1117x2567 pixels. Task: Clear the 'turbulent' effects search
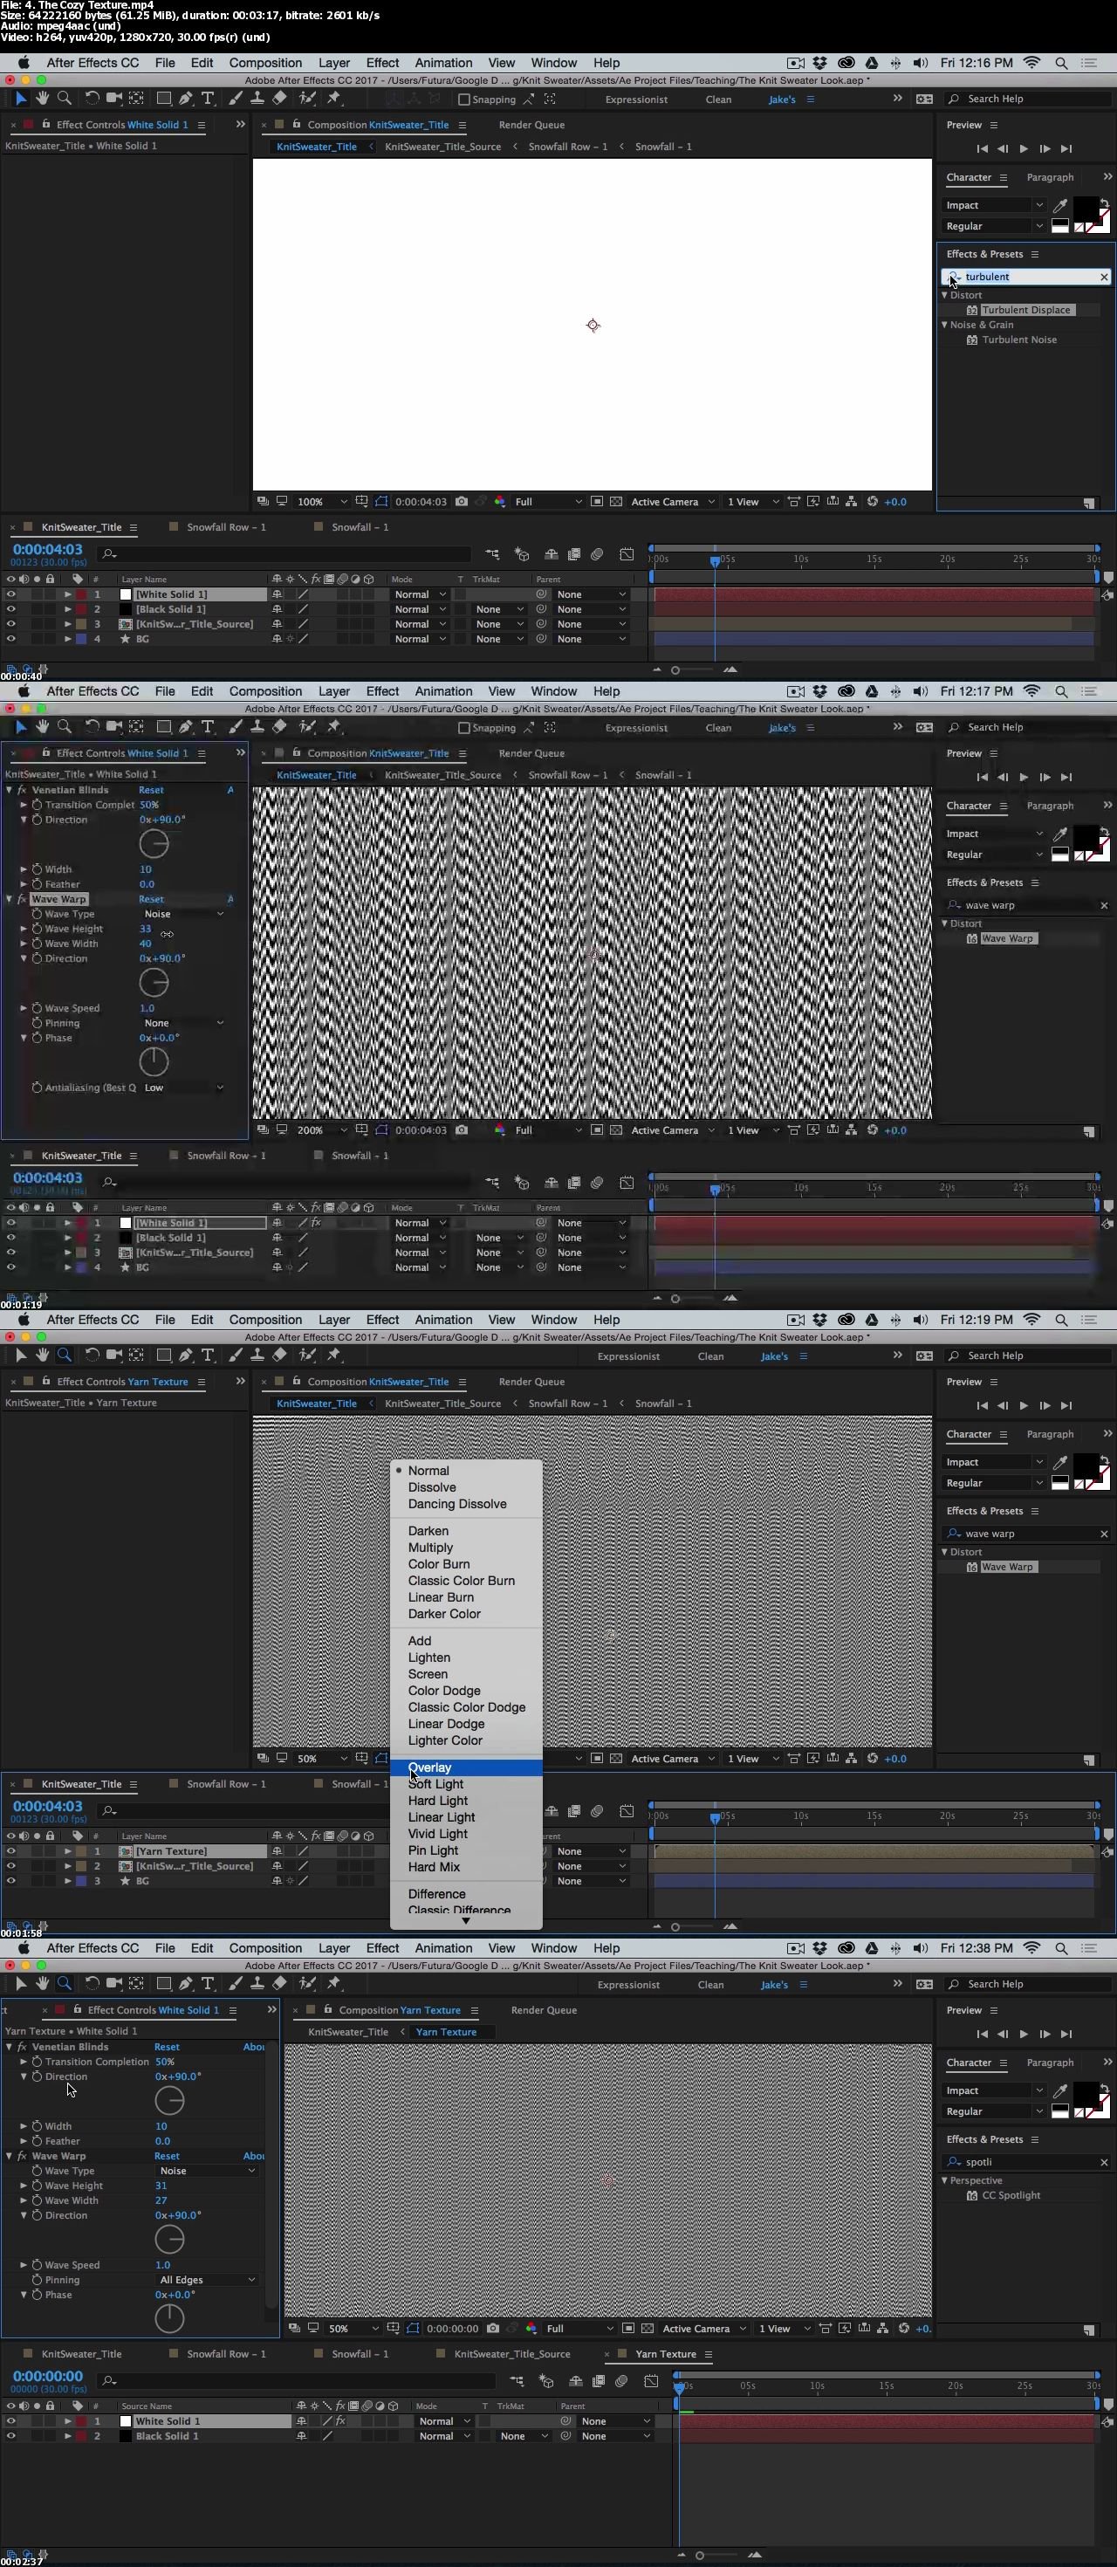pos(1103,277)
